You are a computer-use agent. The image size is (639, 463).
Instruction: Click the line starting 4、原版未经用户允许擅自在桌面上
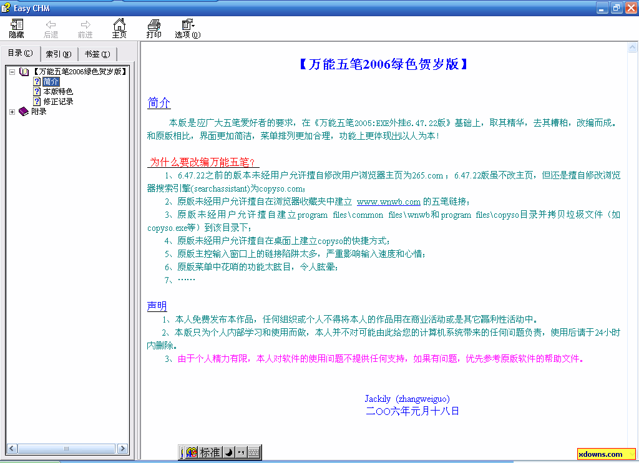click(x=277, y=241)
